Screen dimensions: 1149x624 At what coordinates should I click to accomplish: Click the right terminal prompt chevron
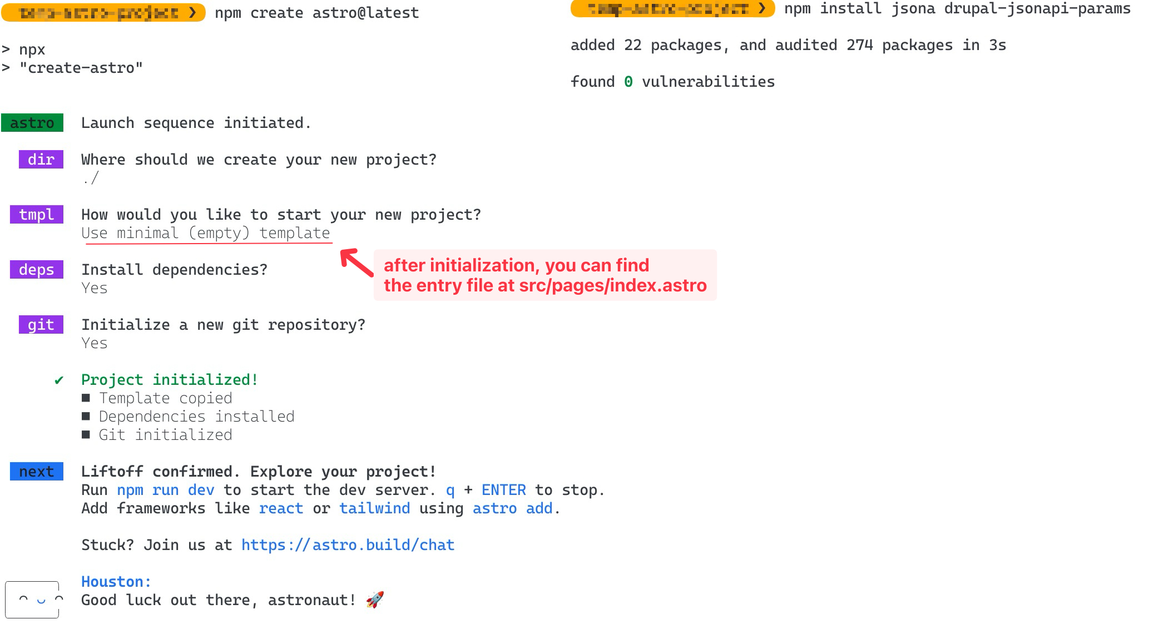[762, 8]
